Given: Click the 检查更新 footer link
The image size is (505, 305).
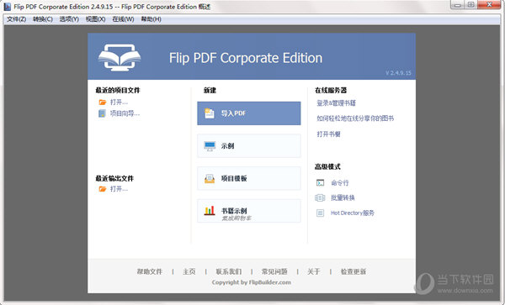Looking at the screenshot, I should click(x=353, y=271).
